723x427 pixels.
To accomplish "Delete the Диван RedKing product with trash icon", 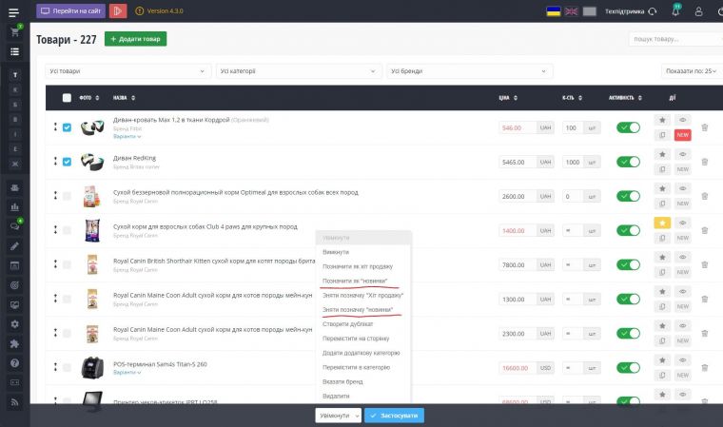I will coord(705,162).
